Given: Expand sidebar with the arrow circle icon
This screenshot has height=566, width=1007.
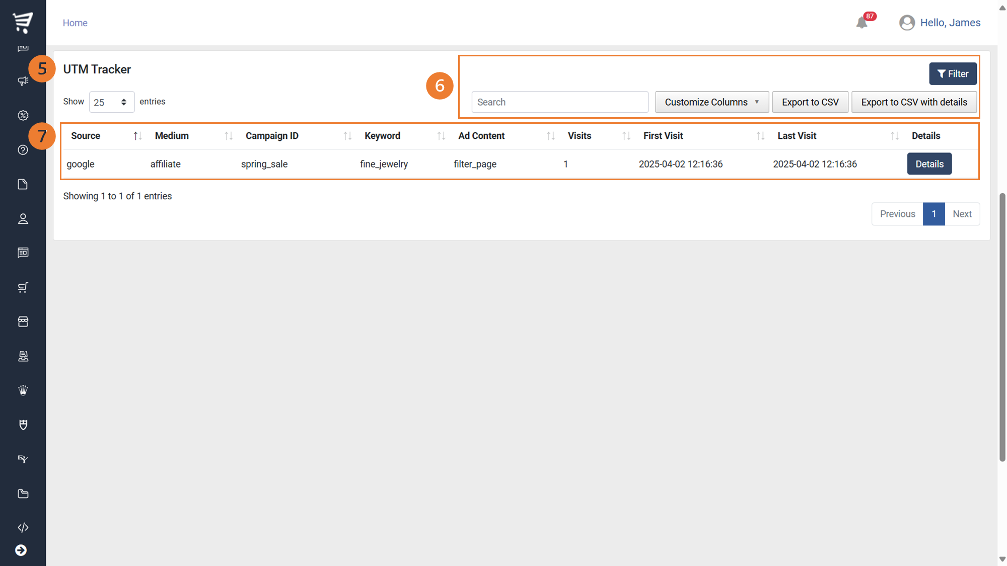Looking at the screenshot, I should [x=21, y=550].
